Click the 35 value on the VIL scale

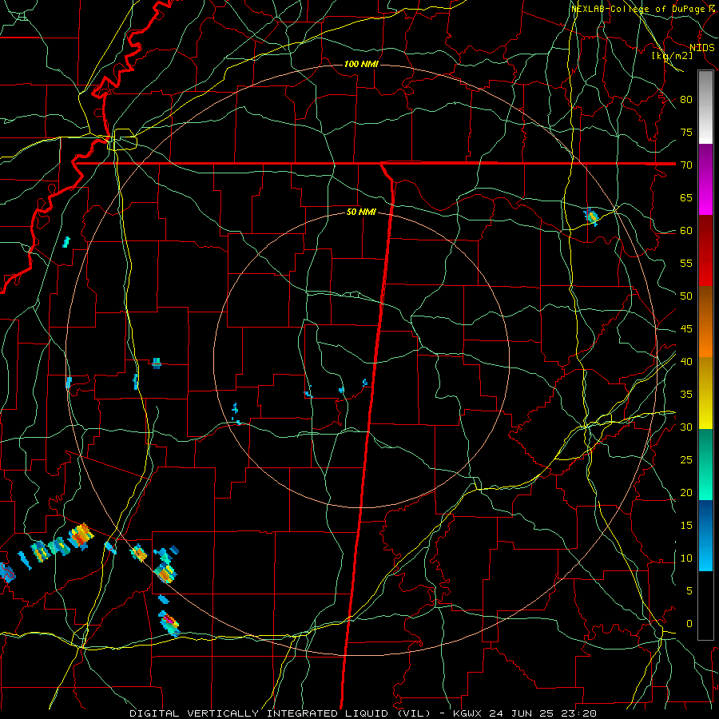pos(686,394)
